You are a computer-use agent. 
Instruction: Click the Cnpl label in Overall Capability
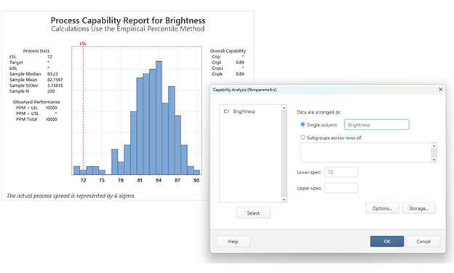click(216, 63)
